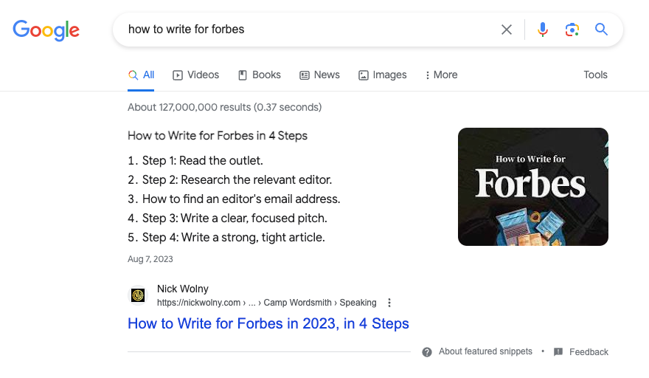Viewport: 649px width, 378px height.
Task: Open 'How to Write for Forbes in 2023' link
Action: click(268, 323)
